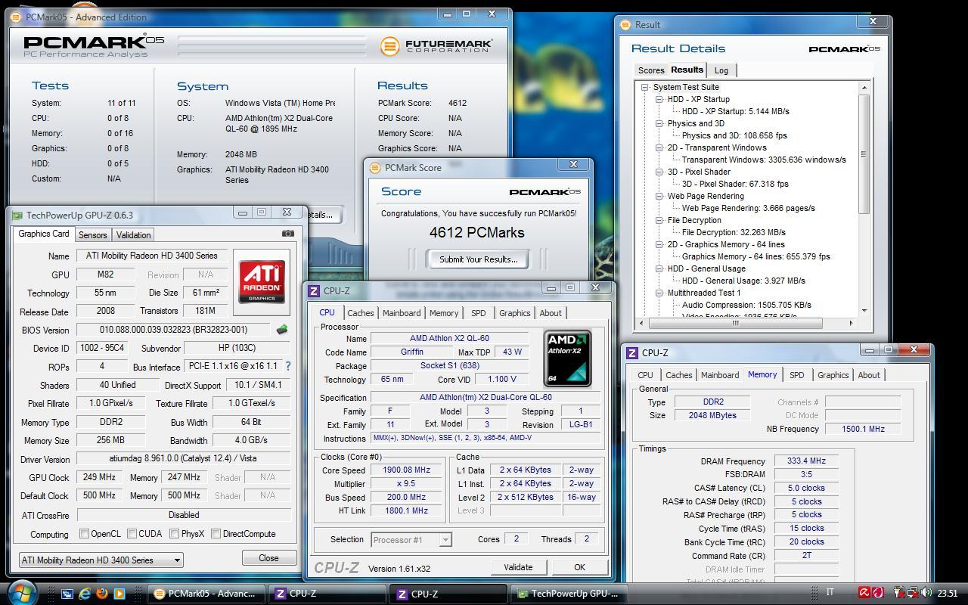Switch to Sensors tab in GPU-Z
Image resolution: width=968 pixels, height=605 pixels.
pyautogui.click(x=92, y=235)
